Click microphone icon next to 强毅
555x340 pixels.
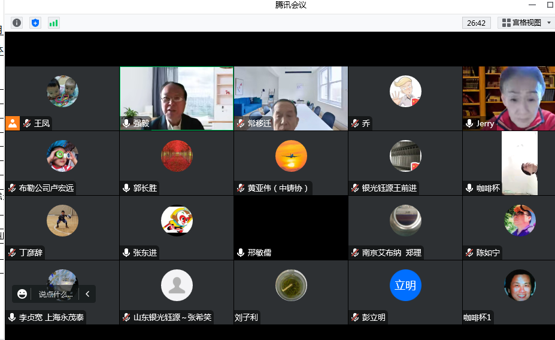[126, 123]
